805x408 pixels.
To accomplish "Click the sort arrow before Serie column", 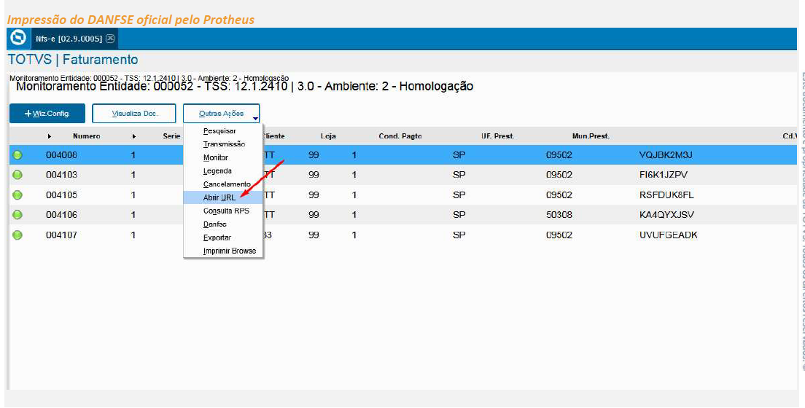I will click(134, 136).
